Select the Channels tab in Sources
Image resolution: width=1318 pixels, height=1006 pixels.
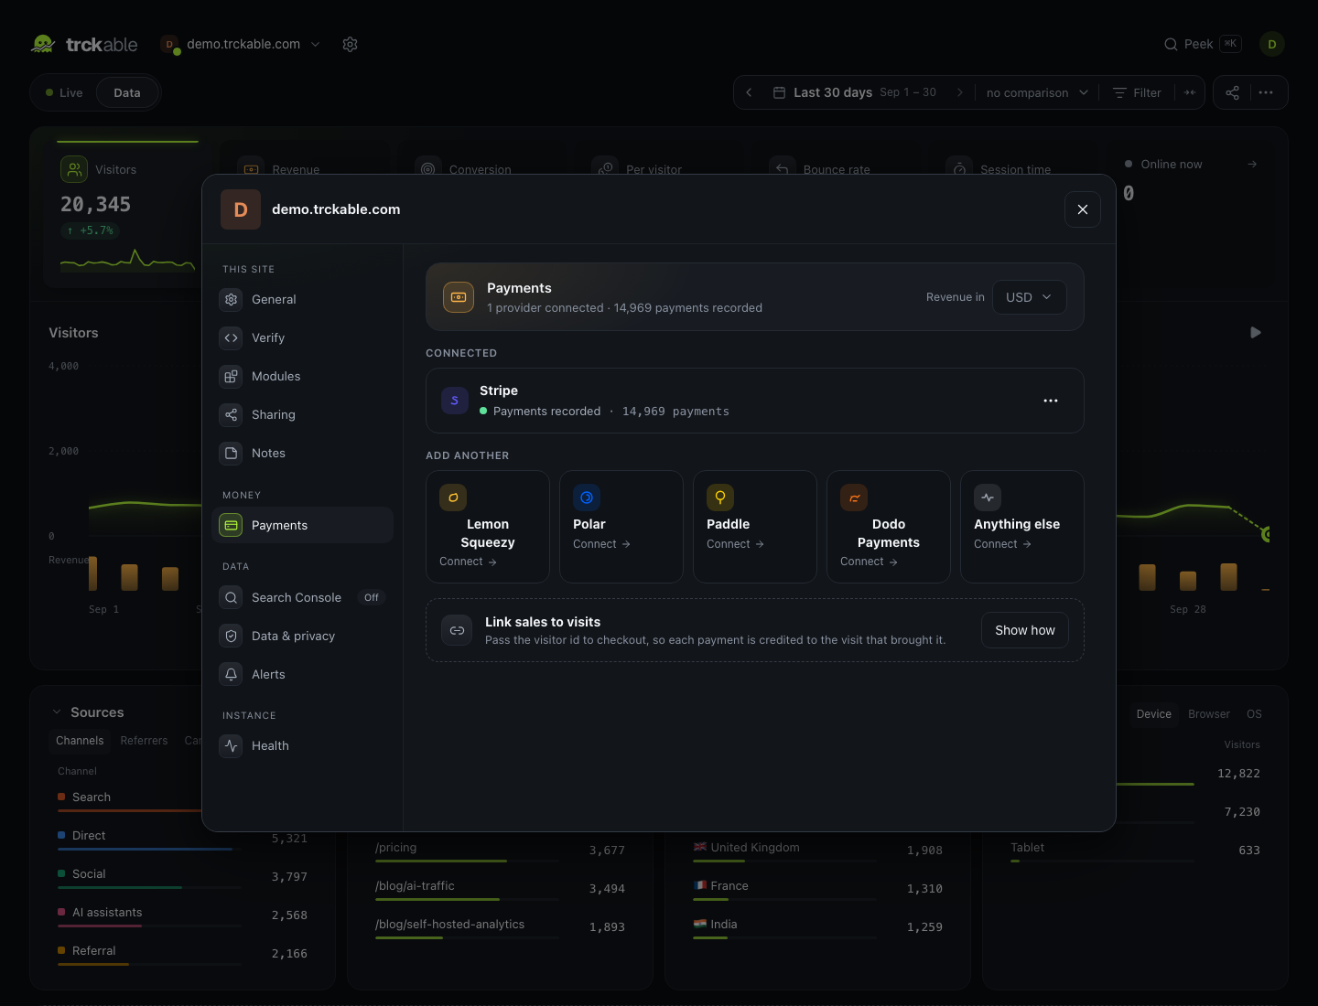(80, 741)
